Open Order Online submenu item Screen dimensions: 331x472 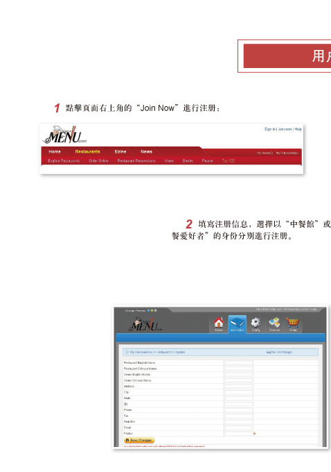[98, 161]
